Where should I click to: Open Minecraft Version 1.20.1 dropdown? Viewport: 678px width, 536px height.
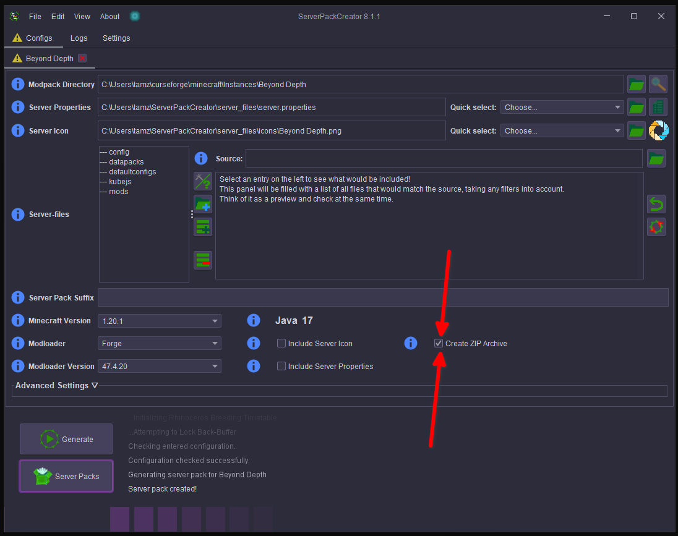(160, 321)
